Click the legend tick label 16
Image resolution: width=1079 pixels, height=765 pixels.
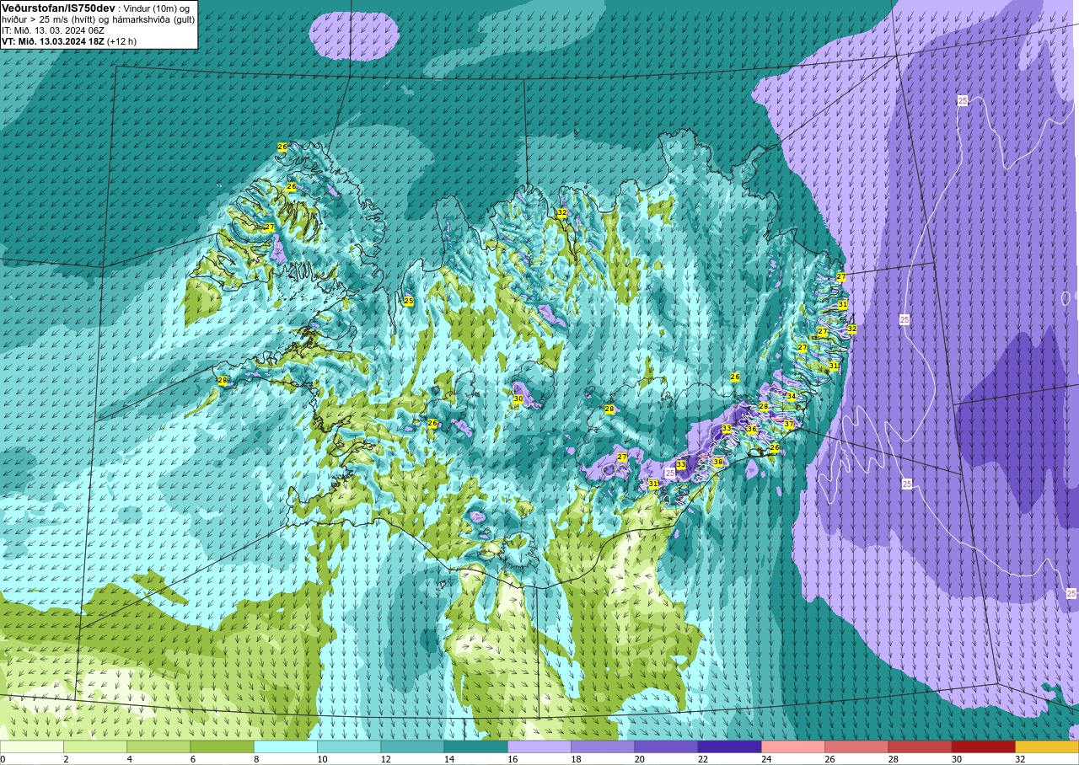[513, 759]
